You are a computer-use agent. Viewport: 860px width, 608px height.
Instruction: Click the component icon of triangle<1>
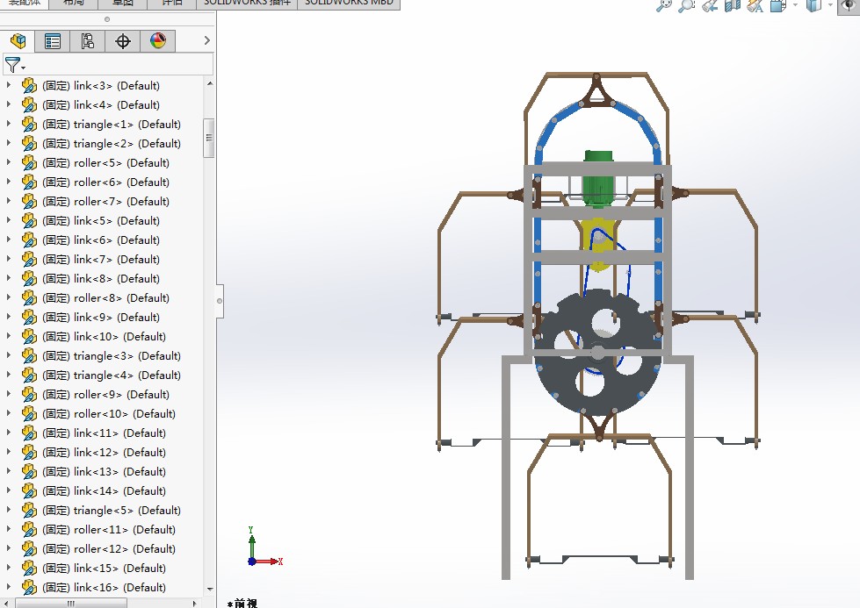point(29,125)
